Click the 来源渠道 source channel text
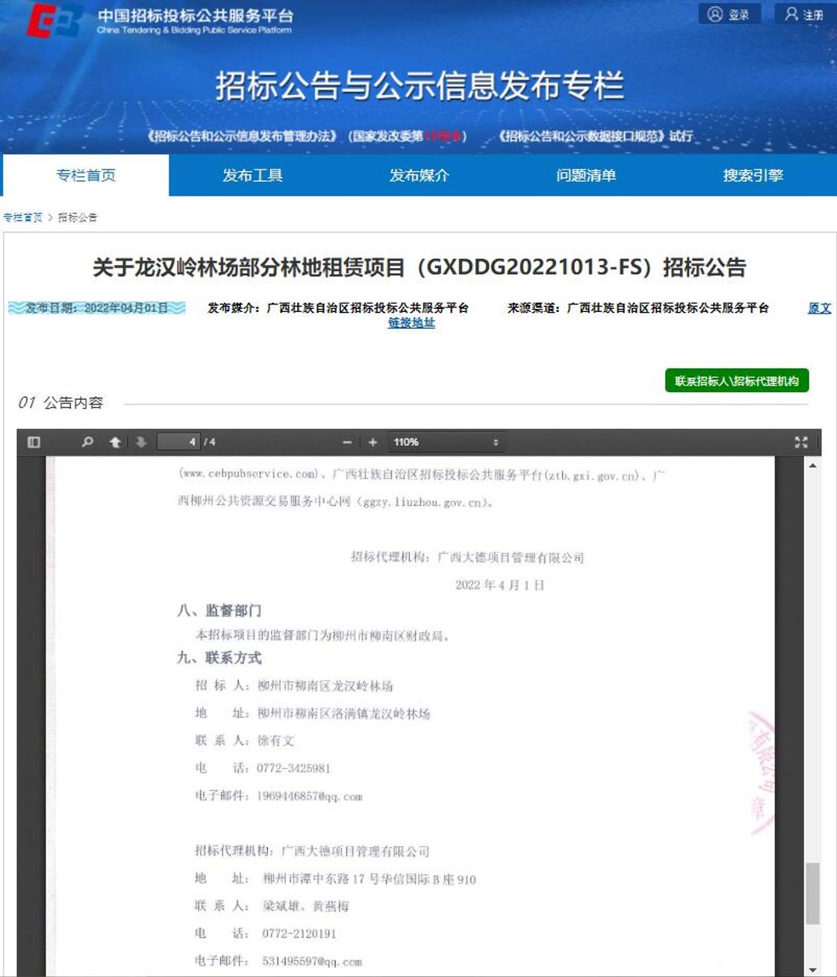 pos(638,308)
